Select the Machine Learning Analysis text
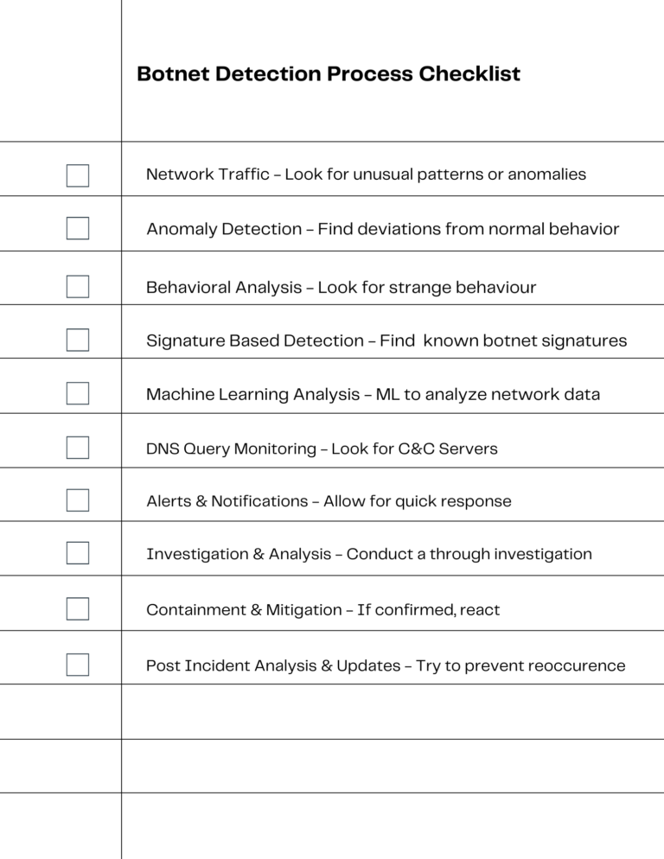The image size is (664, 859). [373, 395]
